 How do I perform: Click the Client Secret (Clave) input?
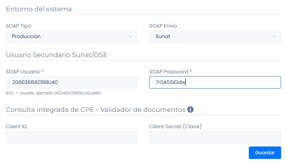pyautogui.click(x=215, y=137)
